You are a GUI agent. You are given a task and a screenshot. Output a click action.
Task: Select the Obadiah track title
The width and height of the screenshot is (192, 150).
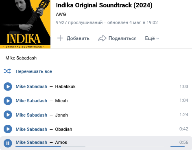click(63, 129)
